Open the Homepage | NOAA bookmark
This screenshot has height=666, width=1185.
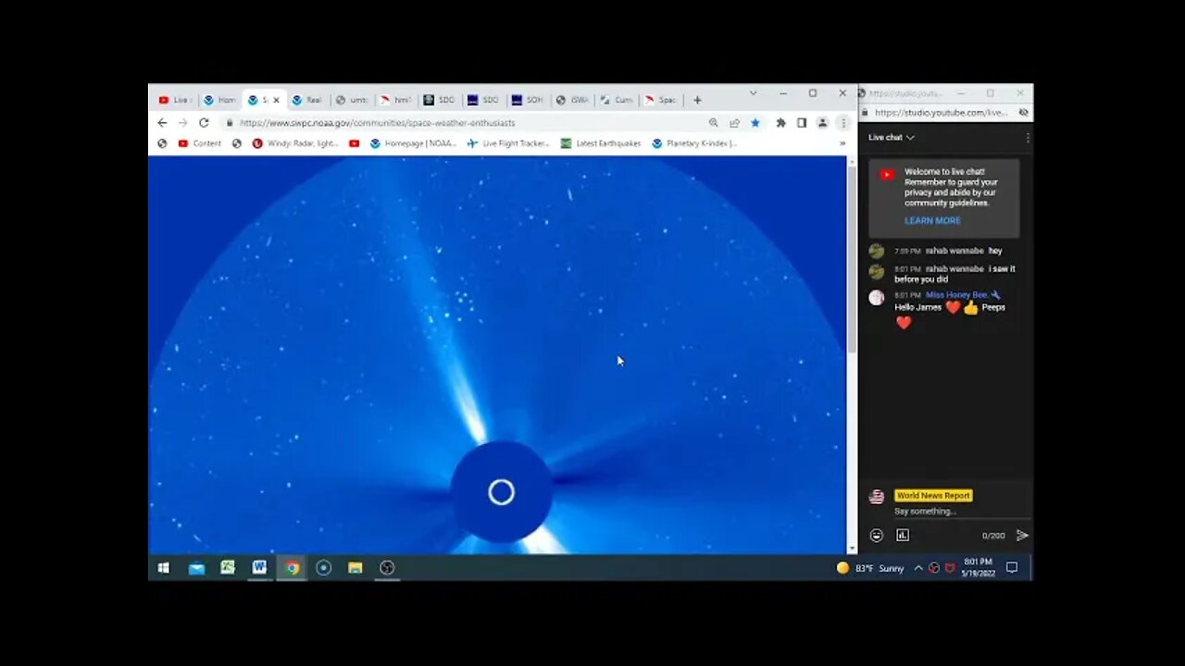coord(413,143)
